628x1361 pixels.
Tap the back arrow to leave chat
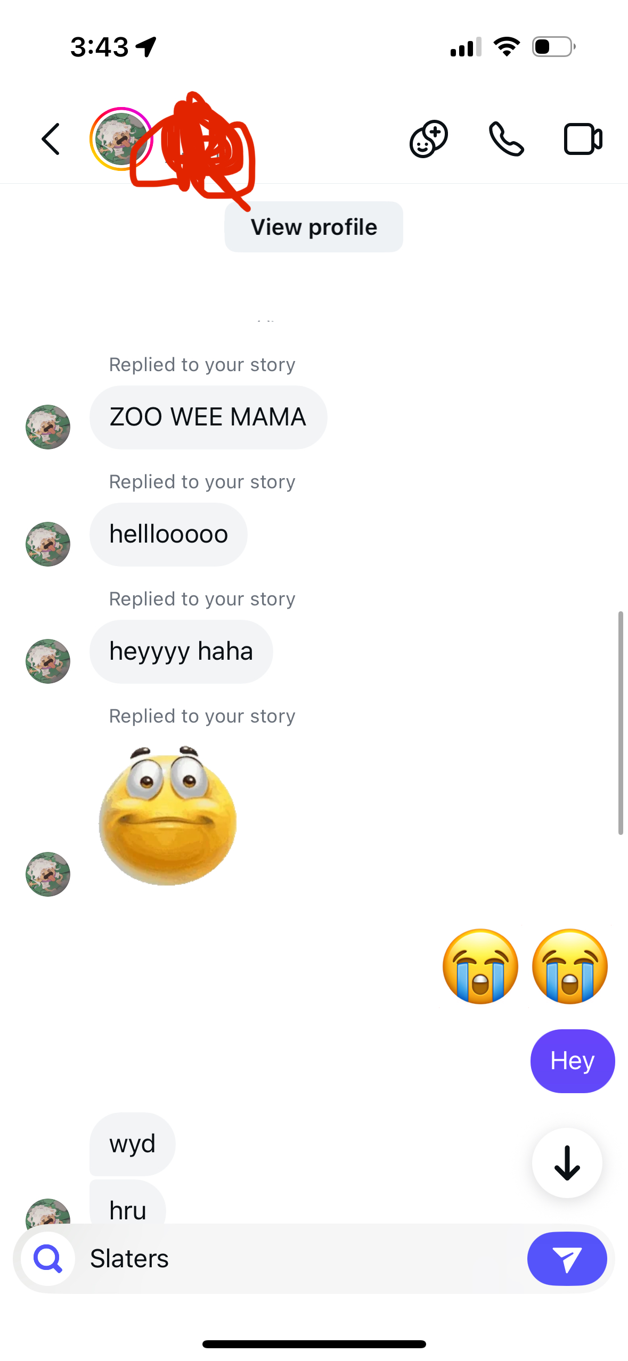[x=51, y=140]
